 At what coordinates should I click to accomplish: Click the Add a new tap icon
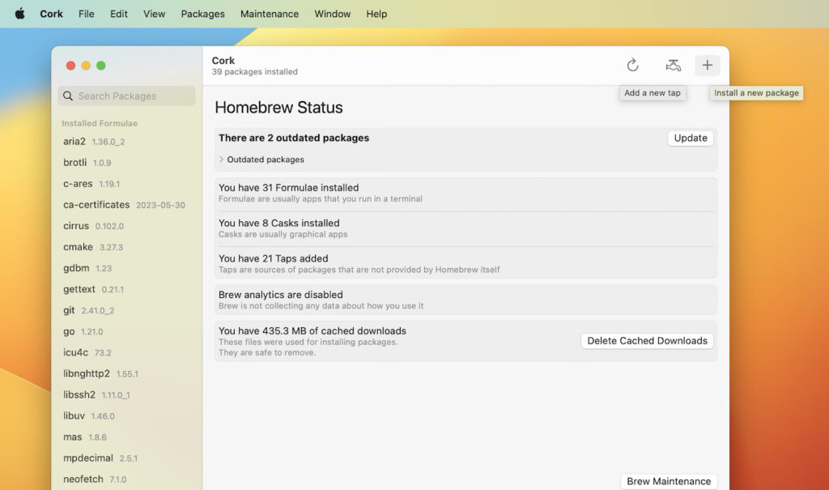coord(673,66)
